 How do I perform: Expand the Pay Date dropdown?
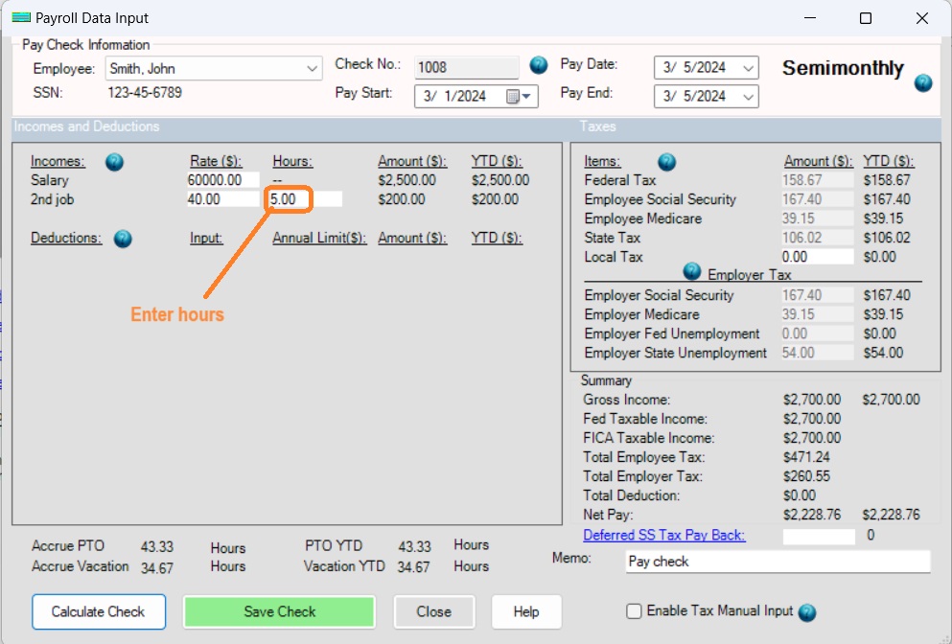point(747,67)
